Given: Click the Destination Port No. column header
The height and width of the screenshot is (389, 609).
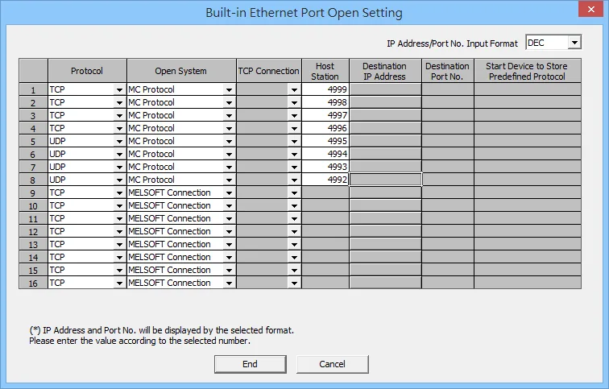Looking at the screenshot, I should click(x=448, y=71).
